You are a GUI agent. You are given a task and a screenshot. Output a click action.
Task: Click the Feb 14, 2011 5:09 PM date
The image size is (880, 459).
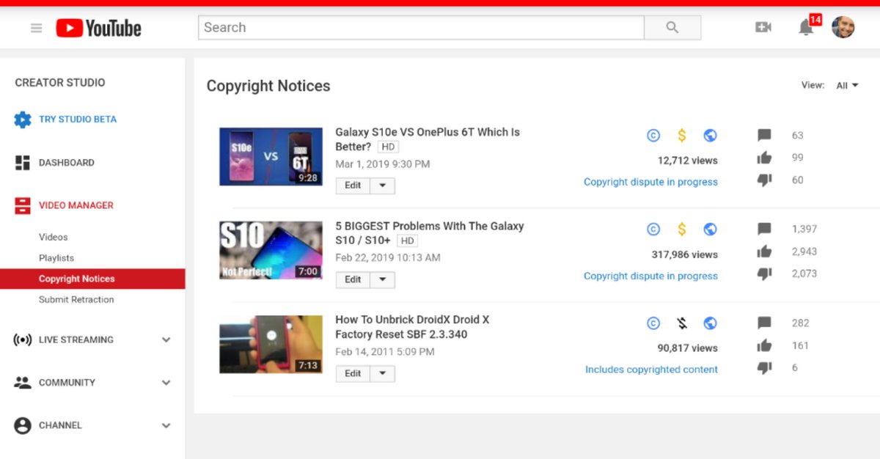point(385,352)
